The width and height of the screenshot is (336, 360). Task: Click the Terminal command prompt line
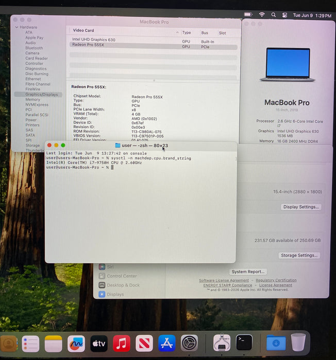pyautogui.click(x=80, y=167)
